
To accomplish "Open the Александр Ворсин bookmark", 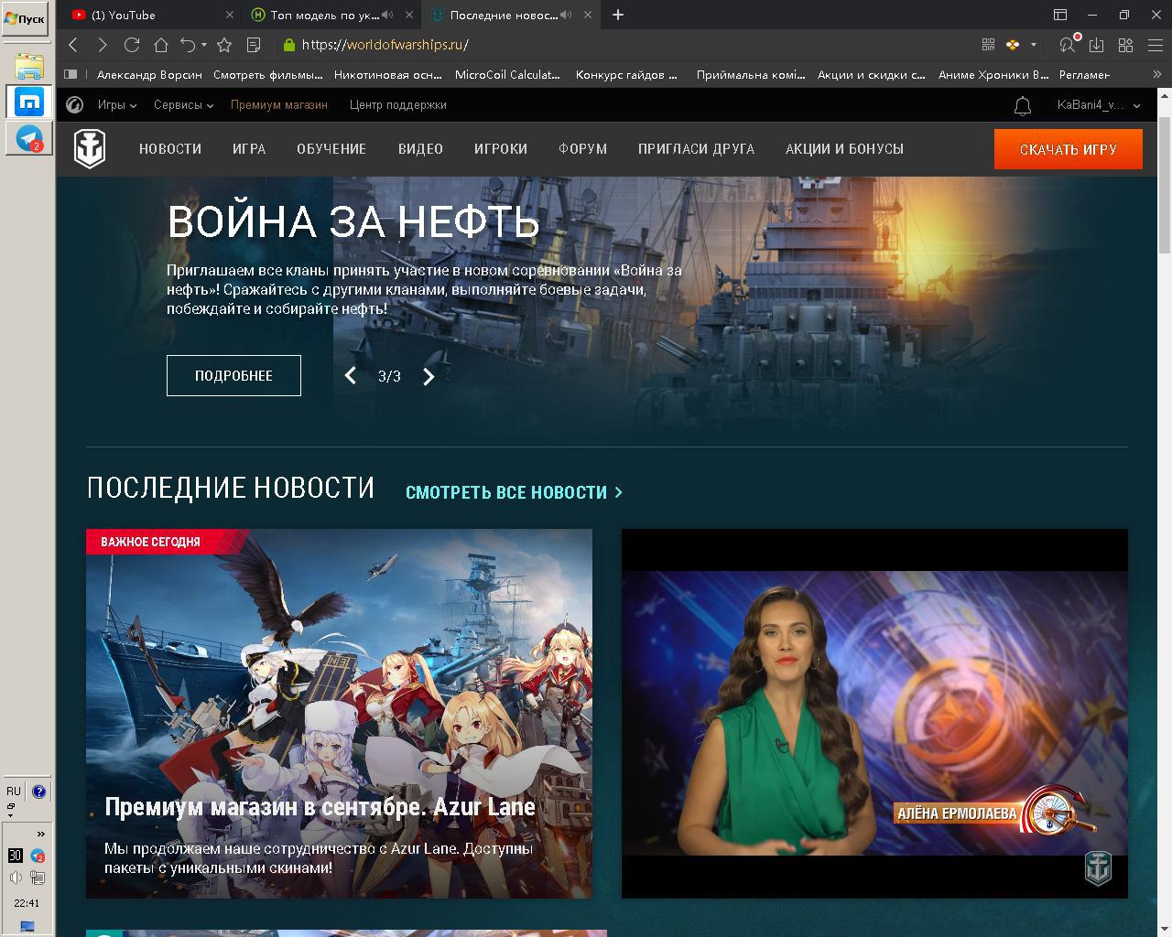I will [x=149, y=75].
